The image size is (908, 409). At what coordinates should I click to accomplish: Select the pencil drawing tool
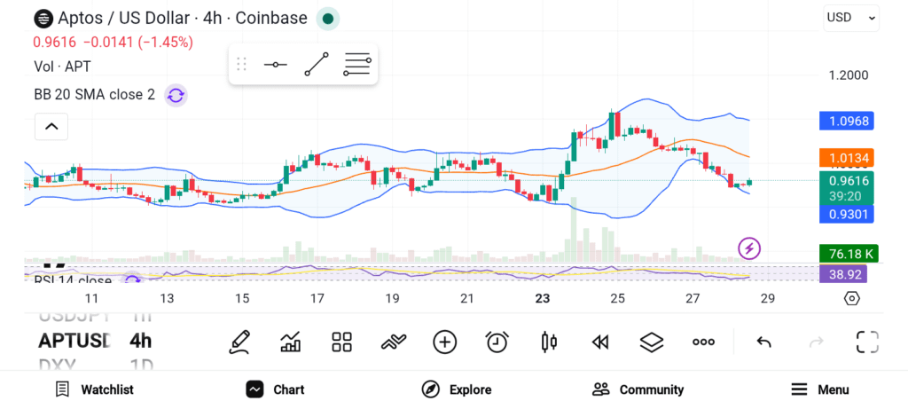(239, 342)
